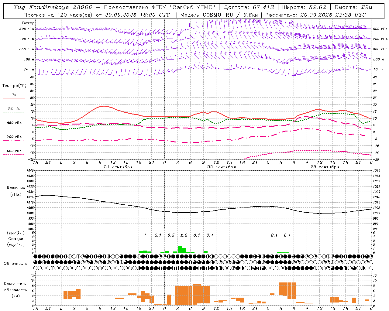Screen dimensions: 389x311
Task: Click the 0.4 three-hour precipitation value
Action: point(210,235)
